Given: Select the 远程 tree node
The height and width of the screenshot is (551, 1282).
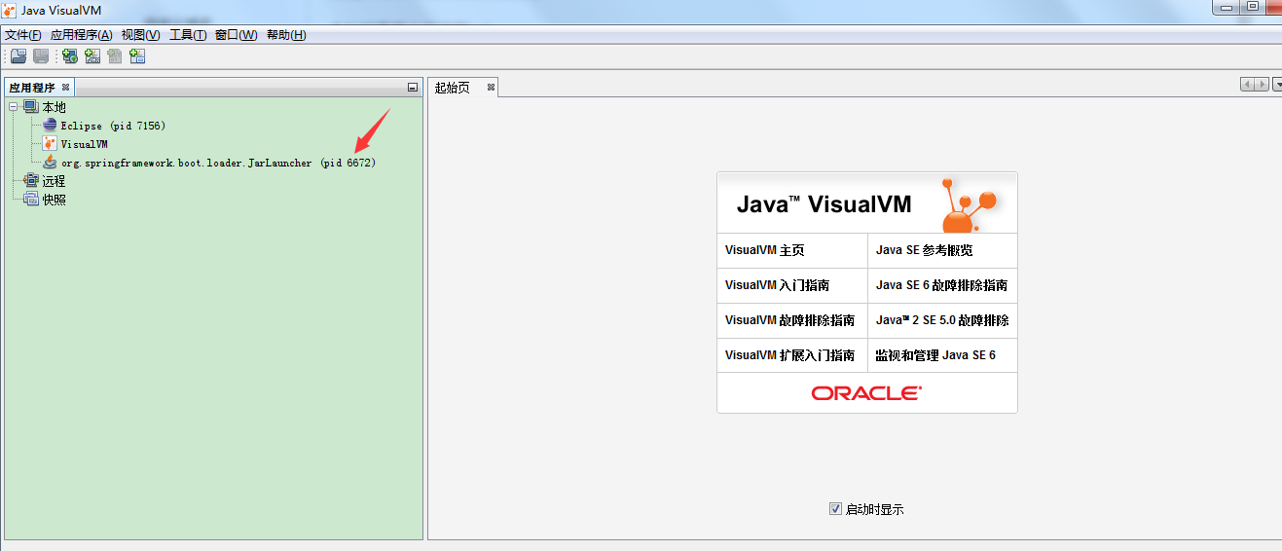Looking at the screenshot, I should point(54,181).
